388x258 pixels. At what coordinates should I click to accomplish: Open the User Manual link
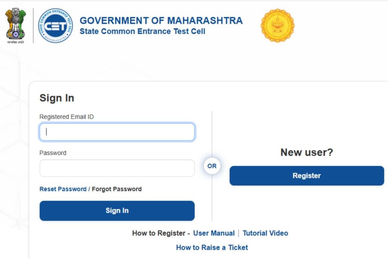point(214,233)
